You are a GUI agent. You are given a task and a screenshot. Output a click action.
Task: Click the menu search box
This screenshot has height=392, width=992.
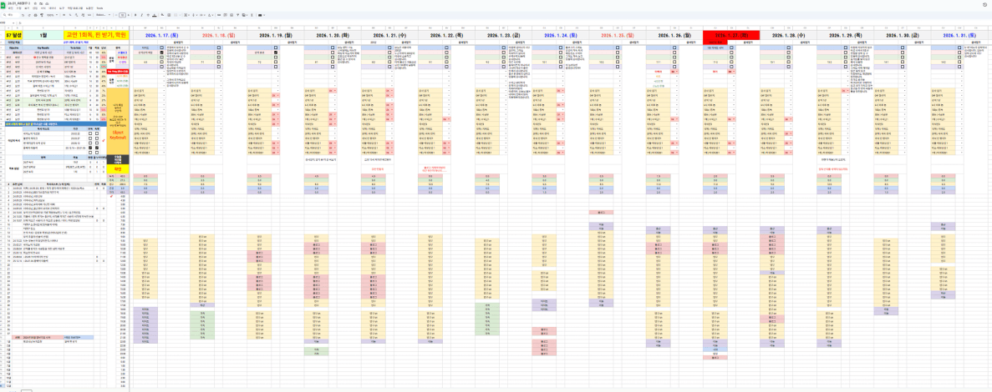tap(11, 15)
